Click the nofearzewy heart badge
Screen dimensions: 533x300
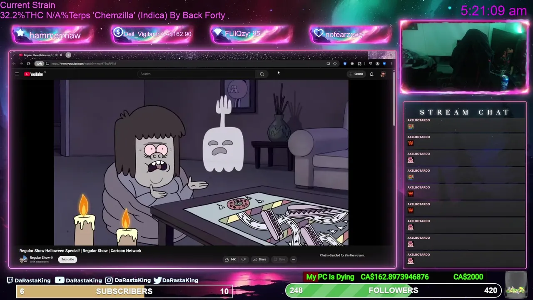point(351,35)
